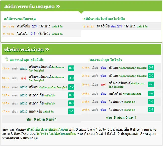Click คอโมโรส team name in Kosovo results
Screen dimensions: 163x146
click(x=115, y=93)
